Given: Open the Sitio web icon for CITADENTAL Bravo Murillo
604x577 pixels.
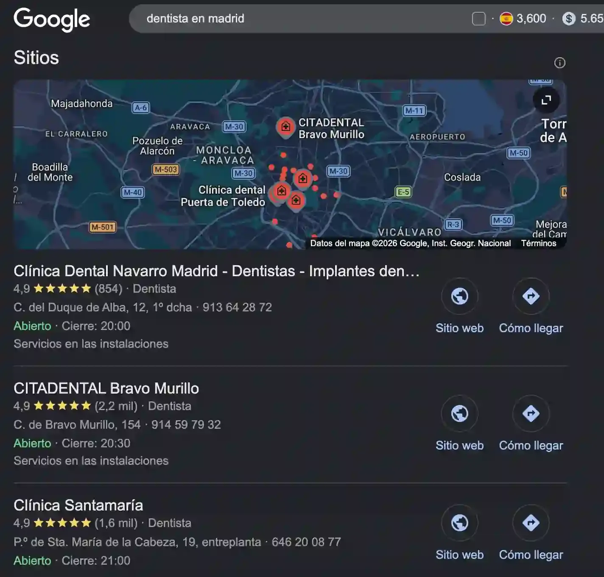Looking at the screenshot, I should [x=460, y=413].
